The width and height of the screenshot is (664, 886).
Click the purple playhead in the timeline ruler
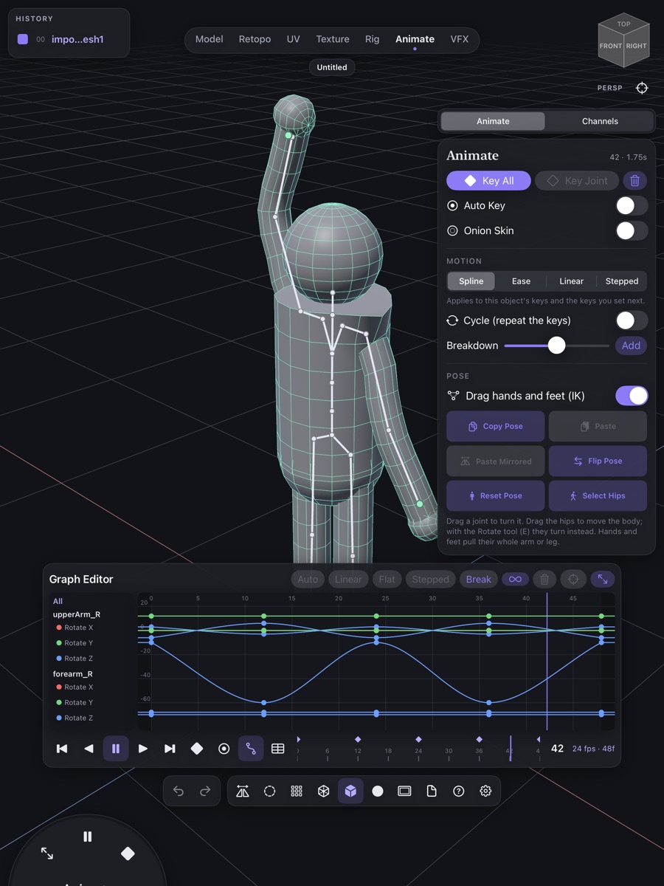(510, 747)
